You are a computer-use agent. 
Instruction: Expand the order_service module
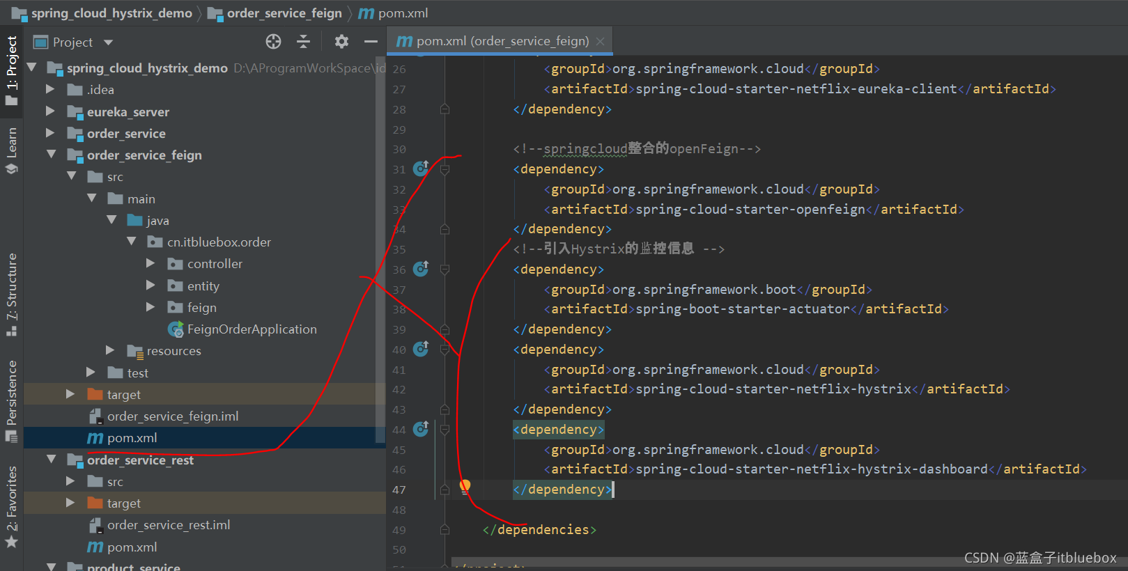click(x=50, y=133)
